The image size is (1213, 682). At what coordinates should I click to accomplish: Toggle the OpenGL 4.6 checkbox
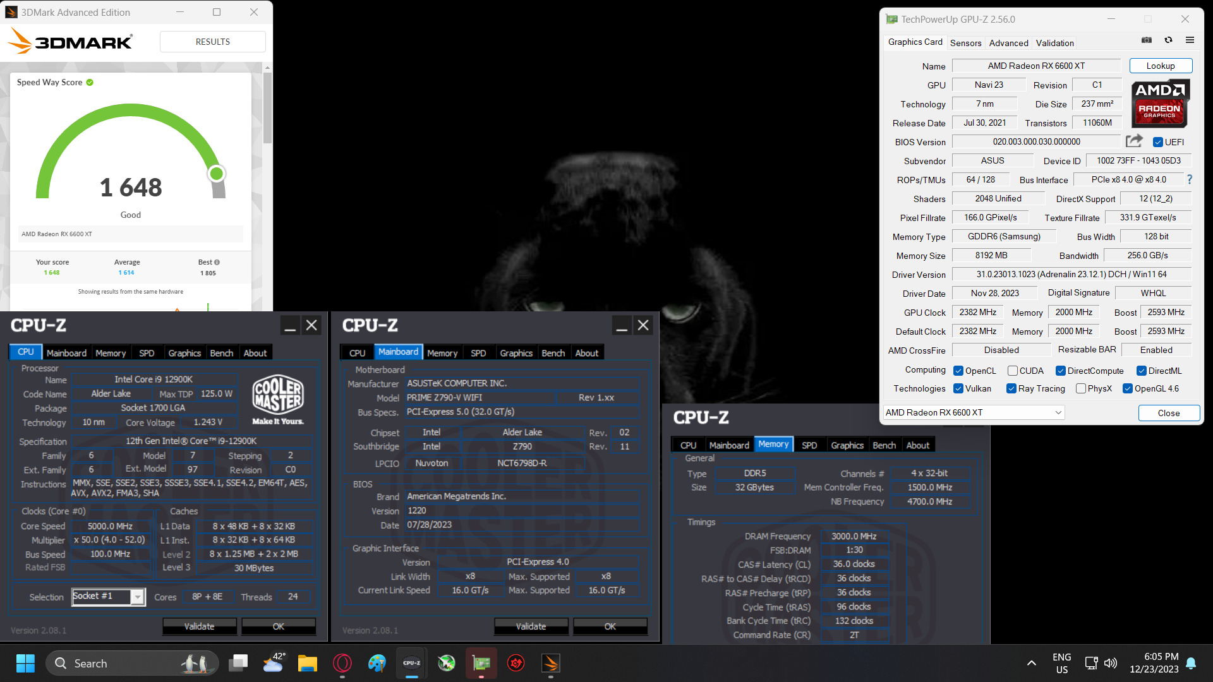[1128, 388]
